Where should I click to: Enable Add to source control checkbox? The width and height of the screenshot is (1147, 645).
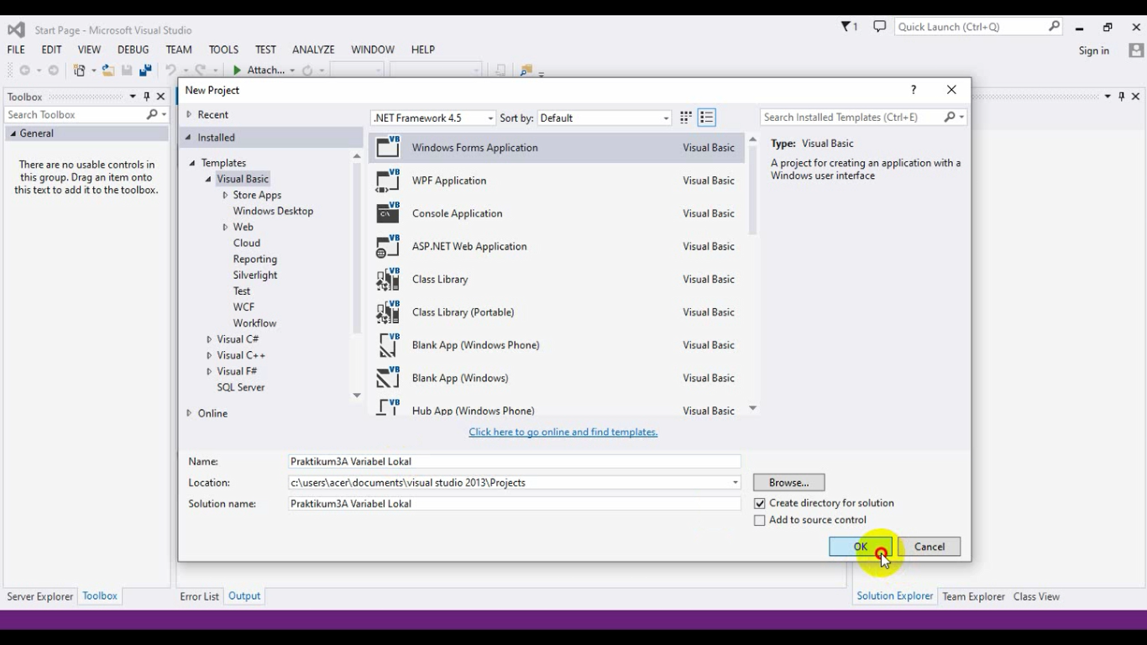pyautogui.click(x=760, y=520)
